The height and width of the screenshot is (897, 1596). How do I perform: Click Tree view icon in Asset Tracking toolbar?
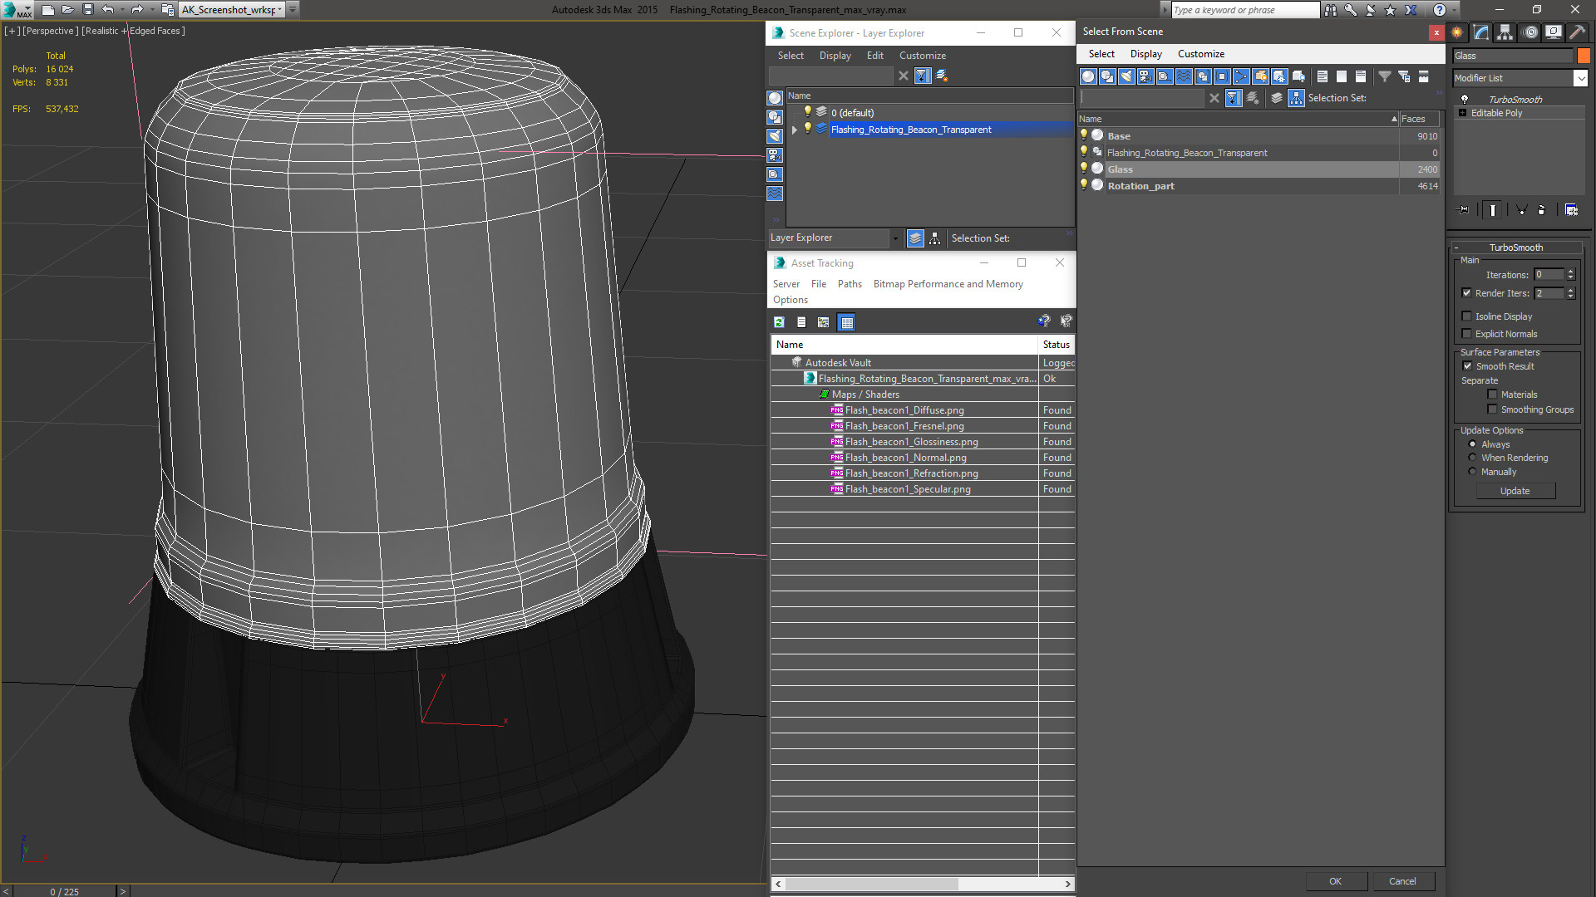click(823, 322)
